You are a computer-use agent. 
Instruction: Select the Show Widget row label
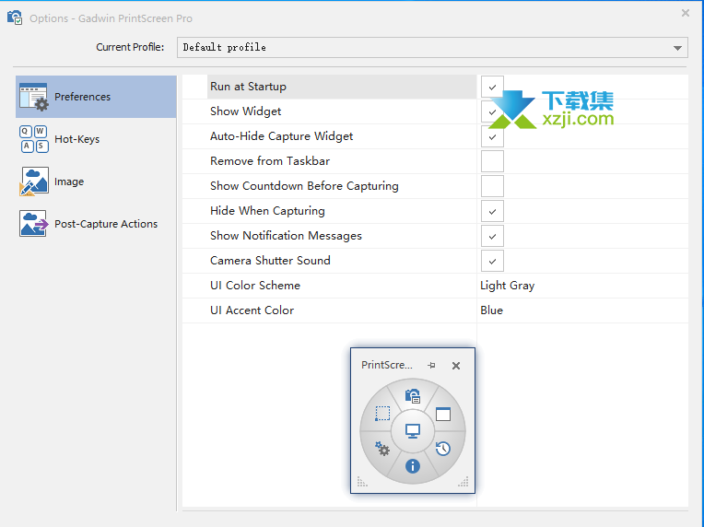pyautogui.click(x=246, y=111)
